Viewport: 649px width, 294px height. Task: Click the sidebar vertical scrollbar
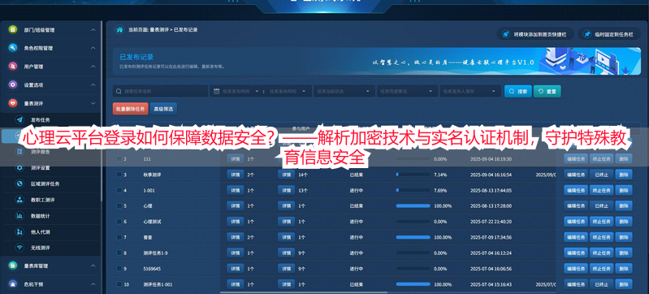click(102, 112)
